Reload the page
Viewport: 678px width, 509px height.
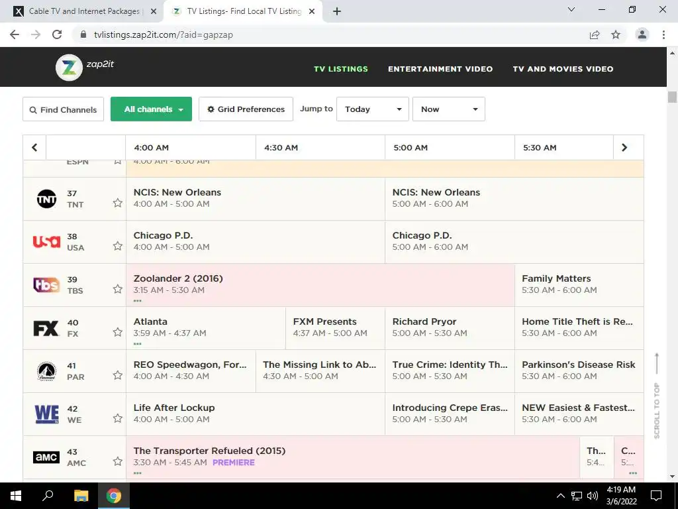(57, 34)
